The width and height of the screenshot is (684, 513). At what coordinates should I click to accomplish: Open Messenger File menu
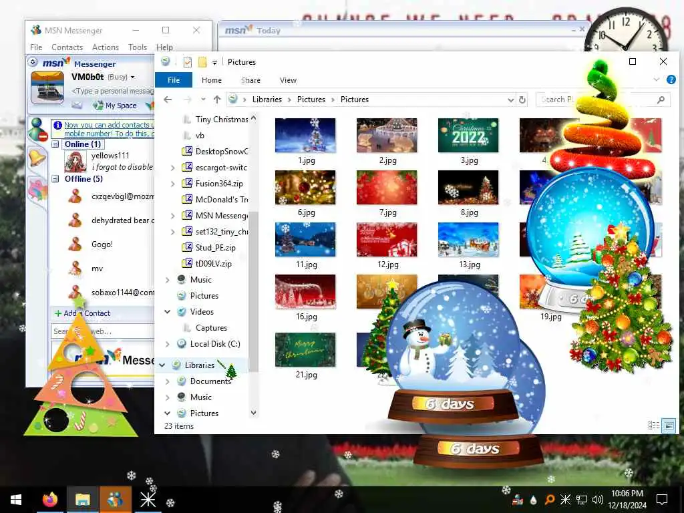(36, 47)
